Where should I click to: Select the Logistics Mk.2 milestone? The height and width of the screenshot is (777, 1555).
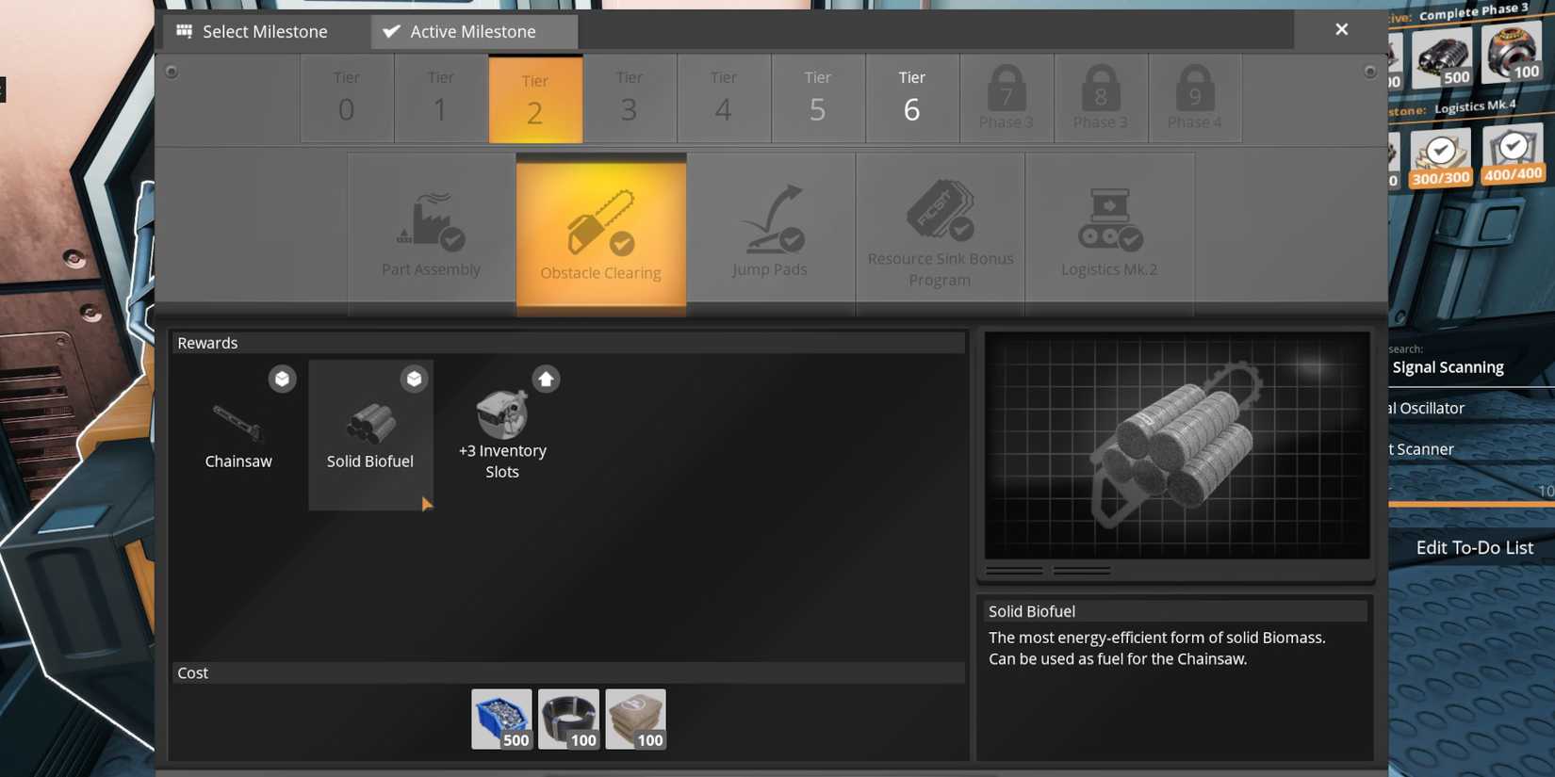pyautogui.click(x=1109, y=233)
